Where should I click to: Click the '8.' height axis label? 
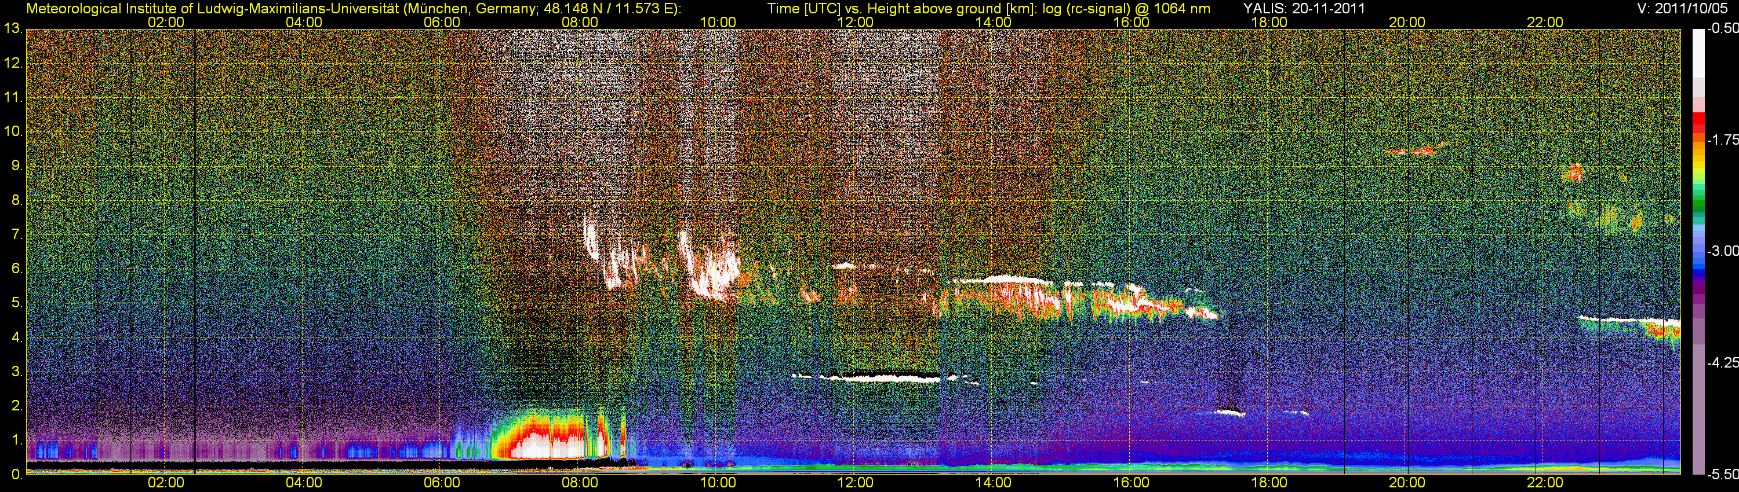pos(17,200)
